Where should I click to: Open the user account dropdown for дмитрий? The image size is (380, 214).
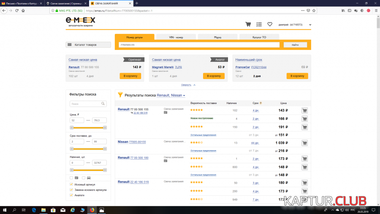click(x=310, y=25)
